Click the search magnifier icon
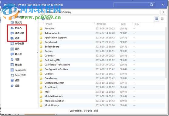This screenshot has width=169, height=116. pos(151,5)
